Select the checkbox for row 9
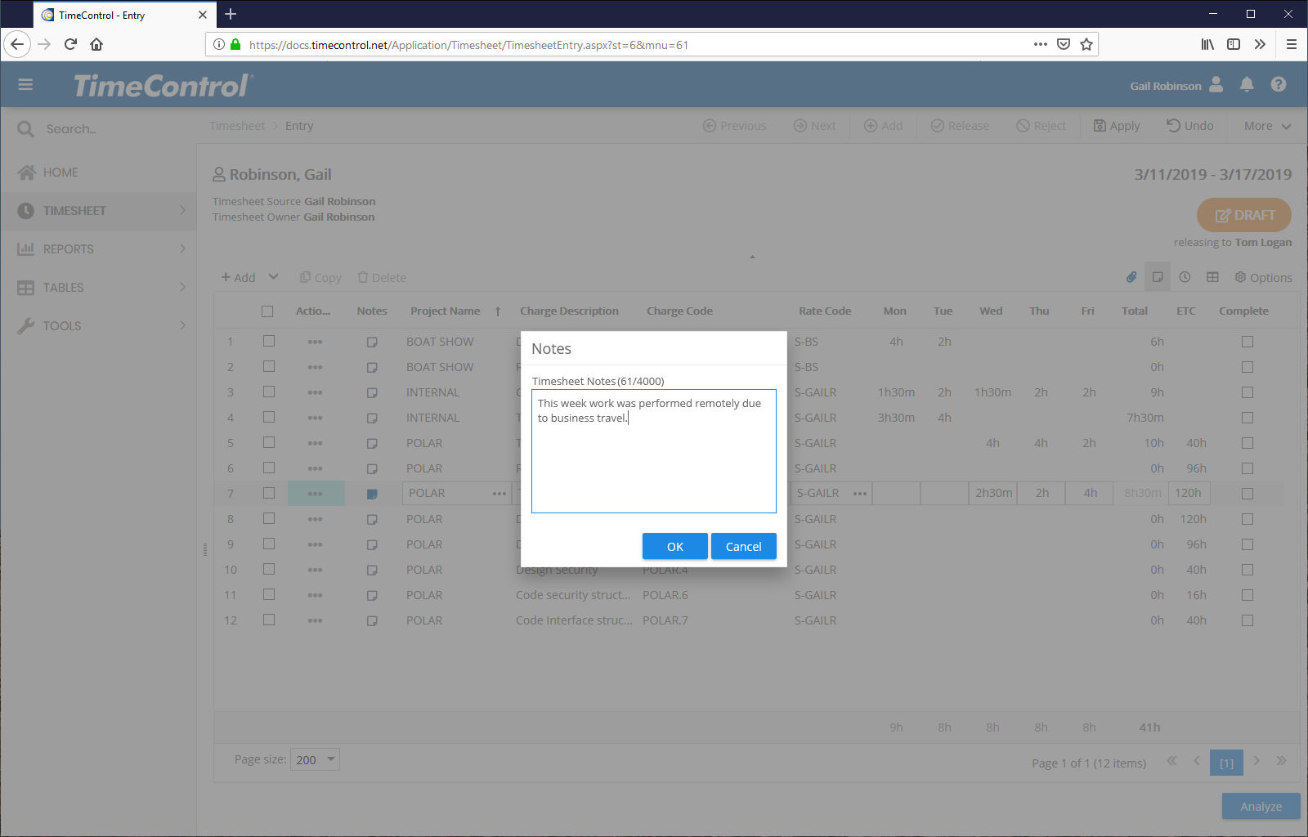 [268, 544]
